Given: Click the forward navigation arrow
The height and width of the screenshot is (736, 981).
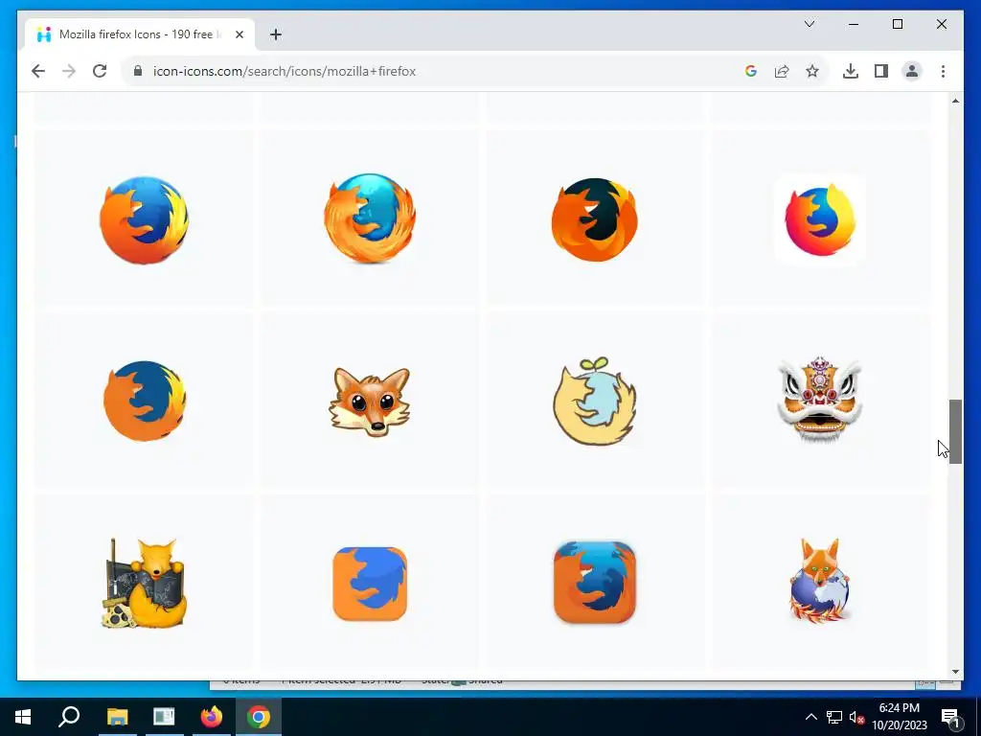Looking at the screenshot, I should coord(69,71).
